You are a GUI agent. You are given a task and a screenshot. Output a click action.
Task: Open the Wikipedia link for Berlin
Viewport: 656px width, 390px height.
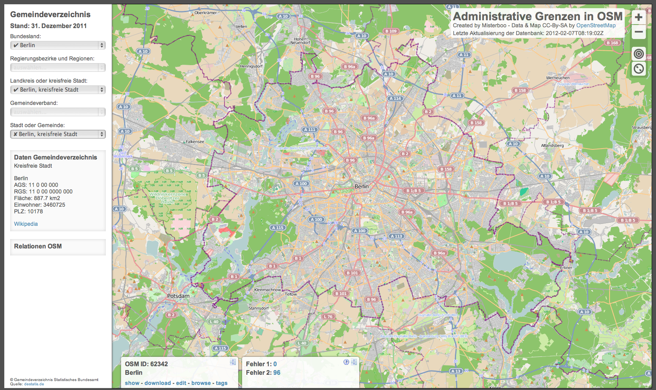click(26, 224)
